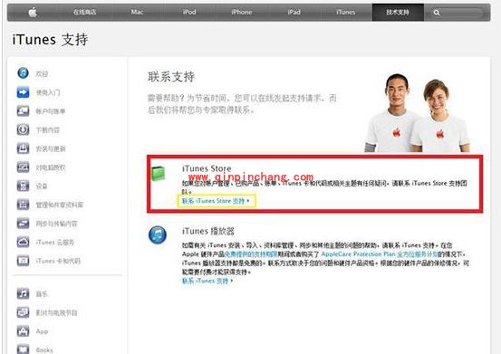Open the iPhone navigation tab
Viewport: 501px width, 354px height.
[x=242, y=12]
